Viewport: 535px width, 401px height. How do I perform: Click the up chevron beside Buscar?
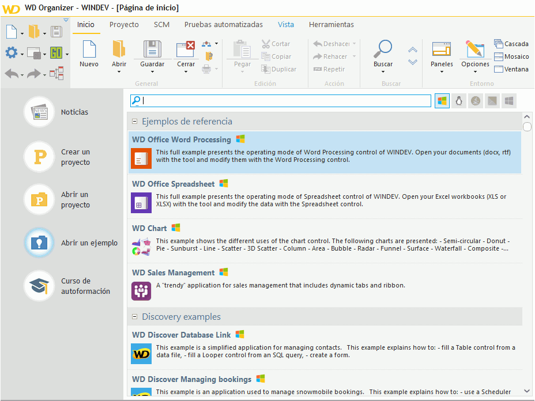413,50
